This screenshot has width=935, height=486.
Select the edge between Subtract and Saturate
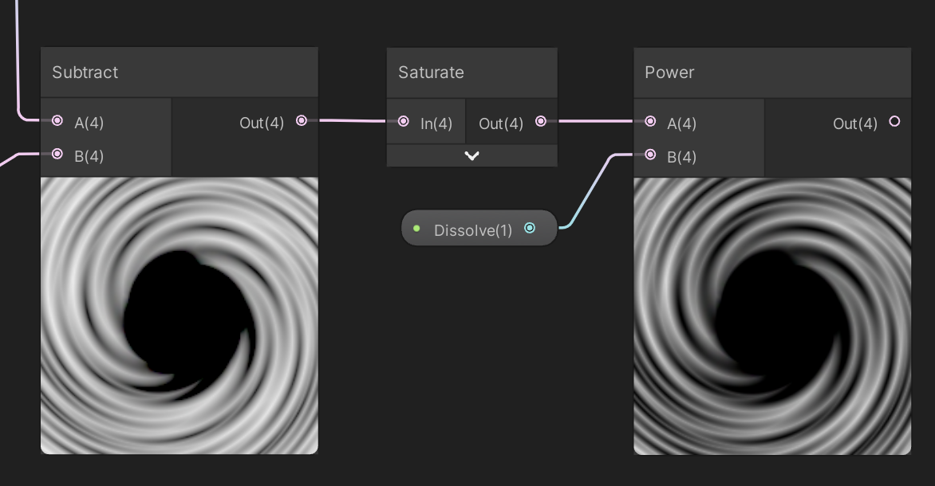pos(351,121)
